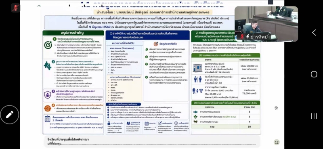Click the green target icon in summary panel
Screen dimensions: 323x149
[48, 45]
